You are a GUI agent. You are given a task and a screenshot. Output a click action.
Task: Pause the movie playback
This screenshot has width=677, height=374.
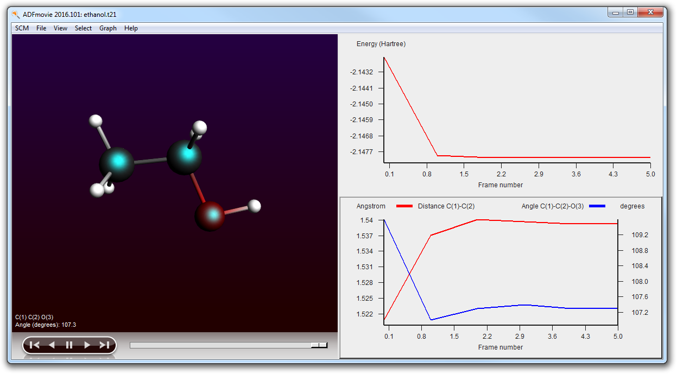click(69, 345)
